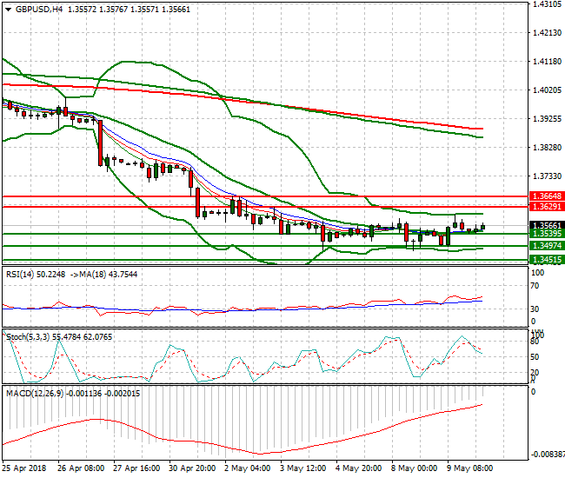This screenshot has width=565, height=478.
Task: Click the 1.40205 price scale label
Action: click(x=547, y=90)
